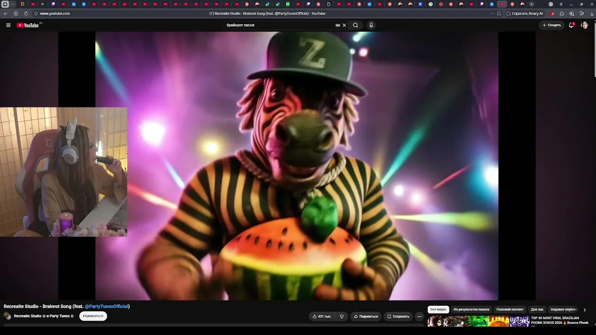Open Recrealte Studio channel name link
The height and width of the screenshot is (335, 596).
tap(27, 316)
